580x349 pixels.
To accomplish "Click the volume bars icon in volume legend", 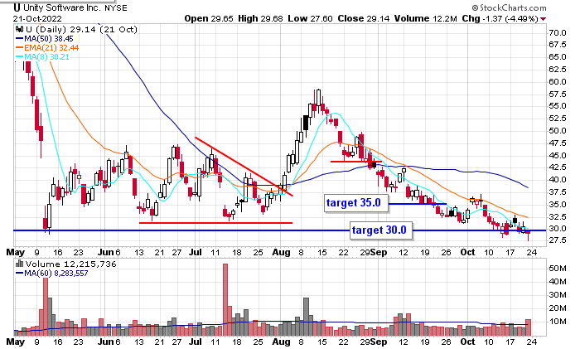I will point(19,264).
